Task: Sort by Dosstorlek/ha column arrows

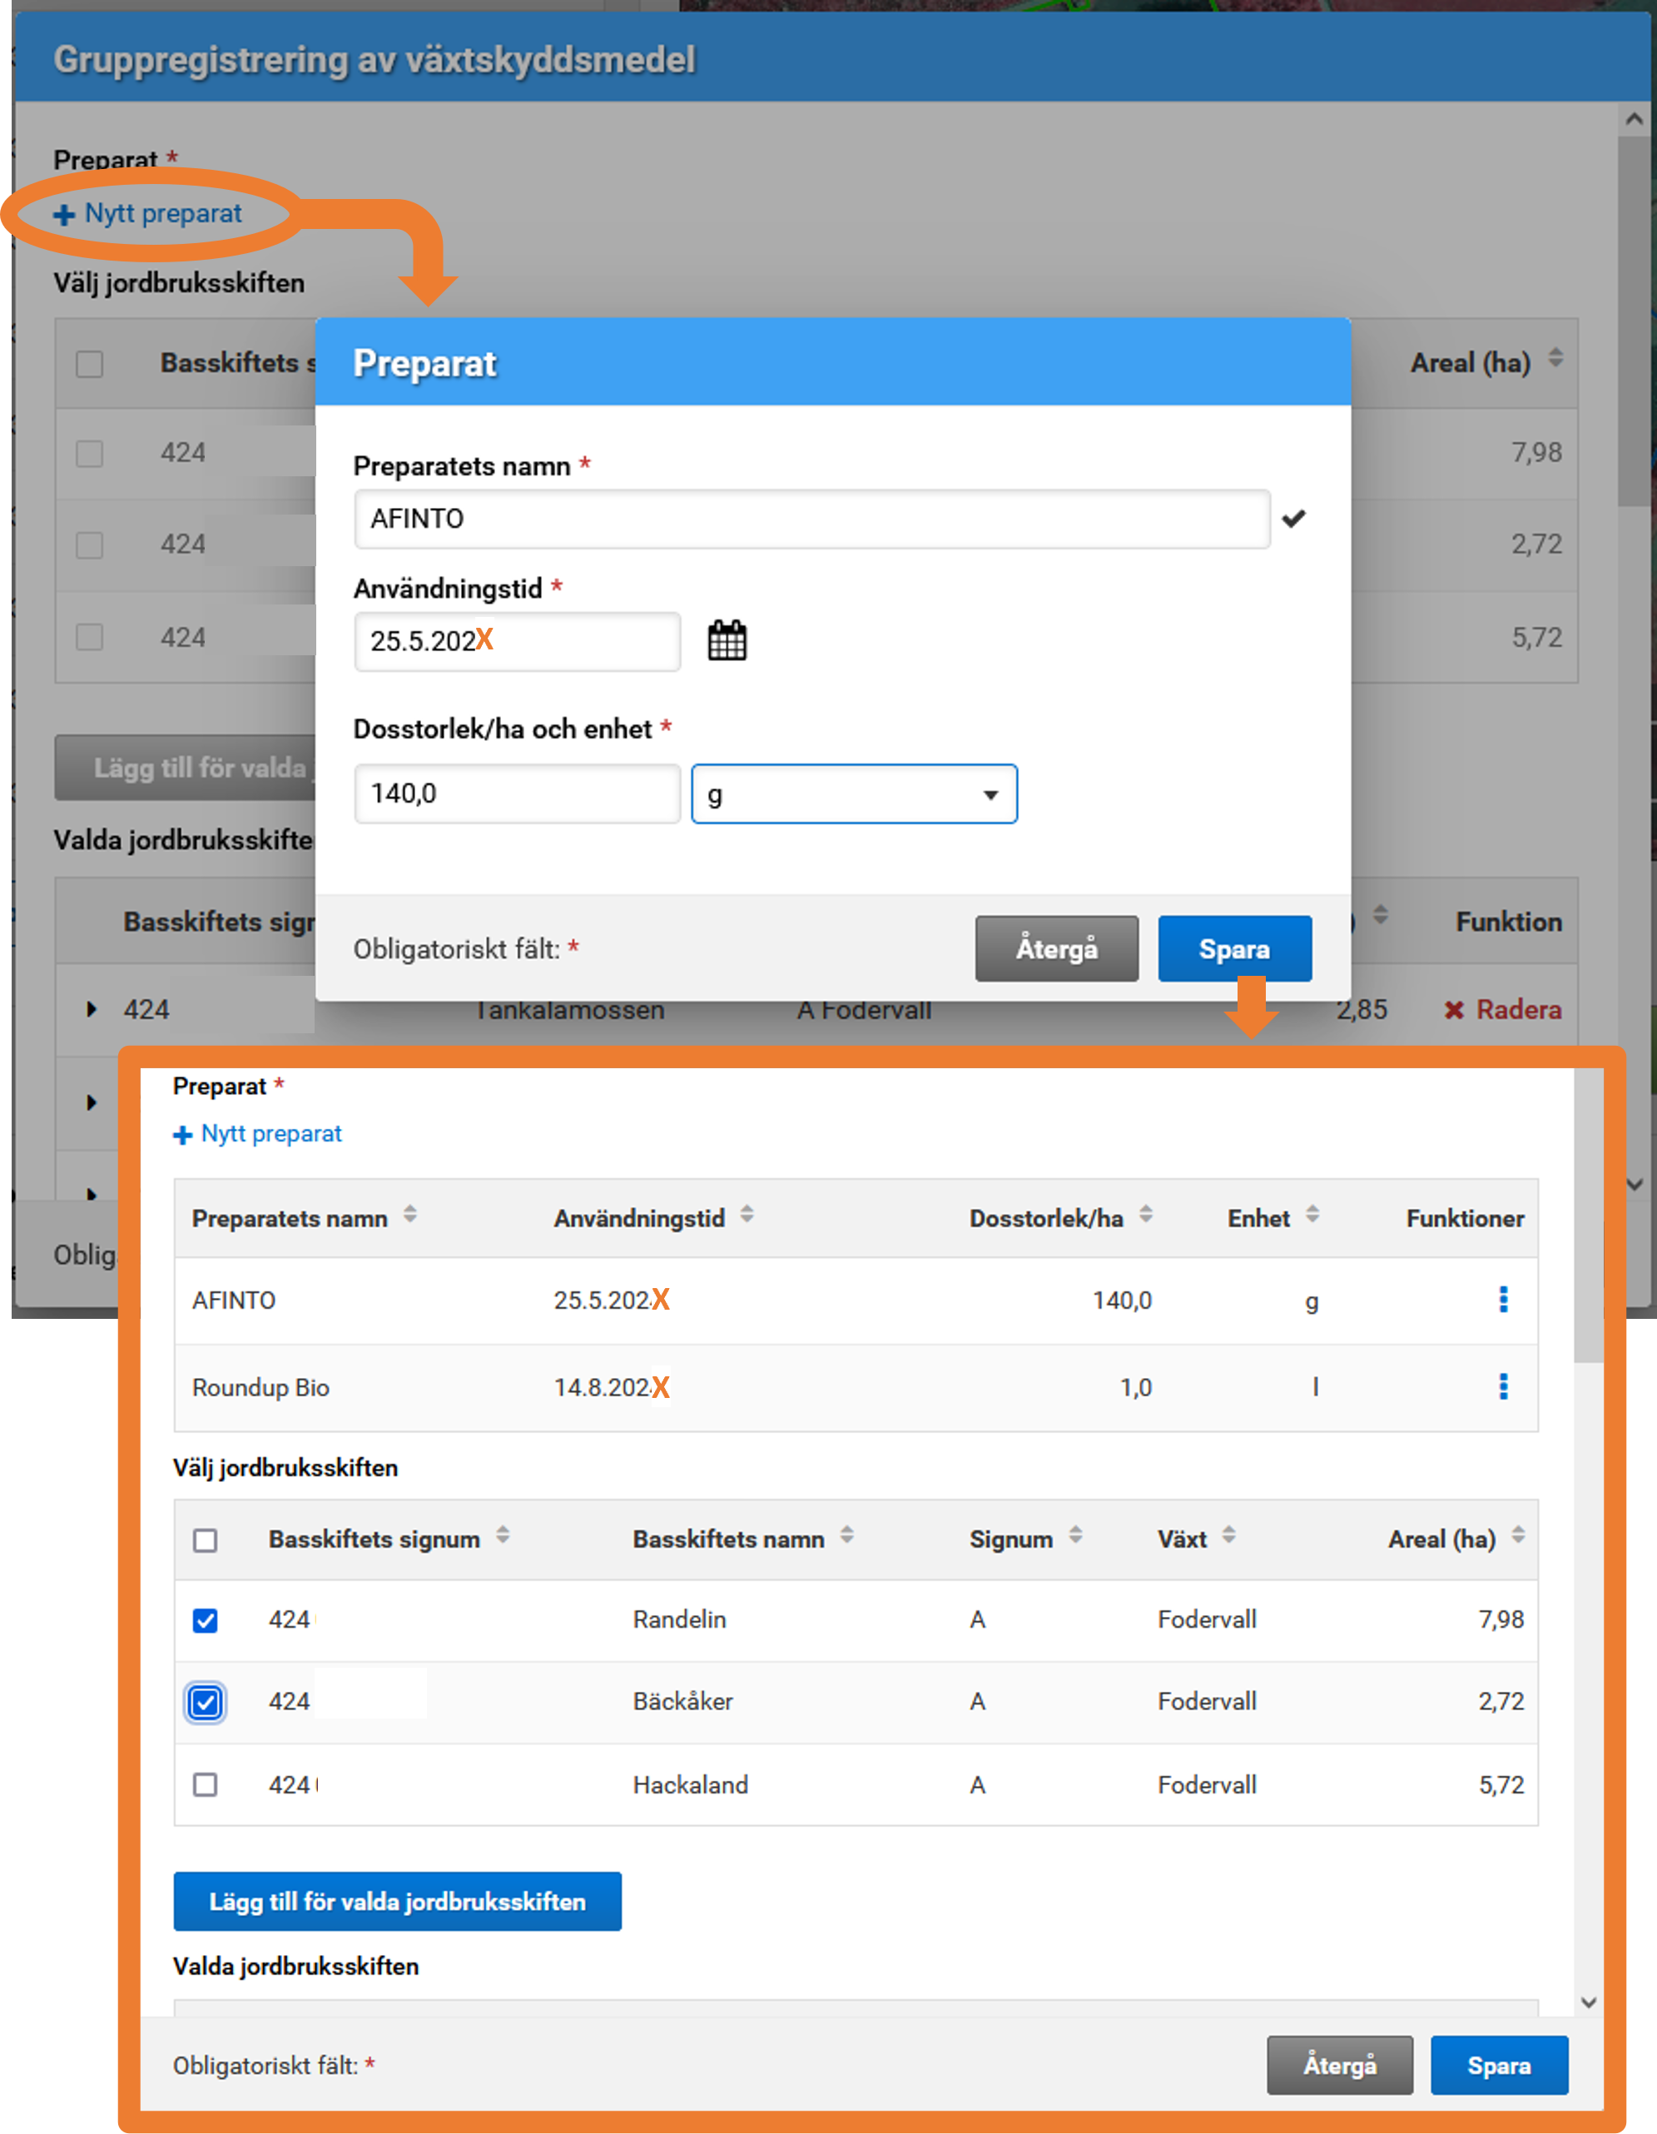Action: coord(1145,1215)
